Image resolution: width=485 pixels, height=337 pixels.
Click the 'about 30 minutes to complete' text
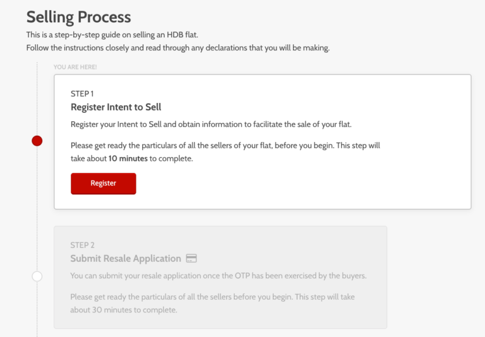click(123, 310)
